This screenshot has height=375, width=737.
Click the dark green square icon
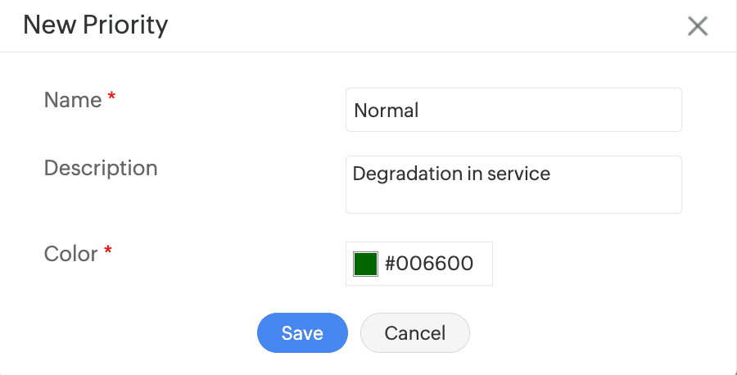(x=365, y=264)
